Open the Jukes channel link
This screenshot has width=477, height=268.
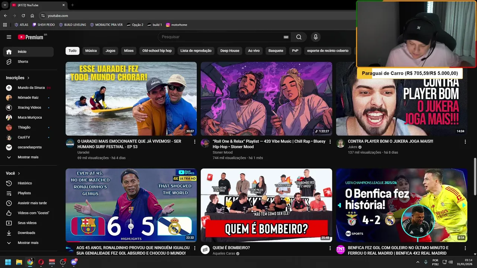[353, 147]
